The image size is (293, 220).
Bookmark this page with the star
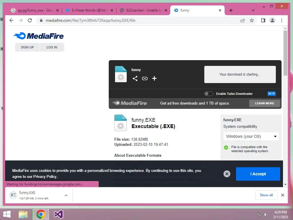(x=252, y=20)
